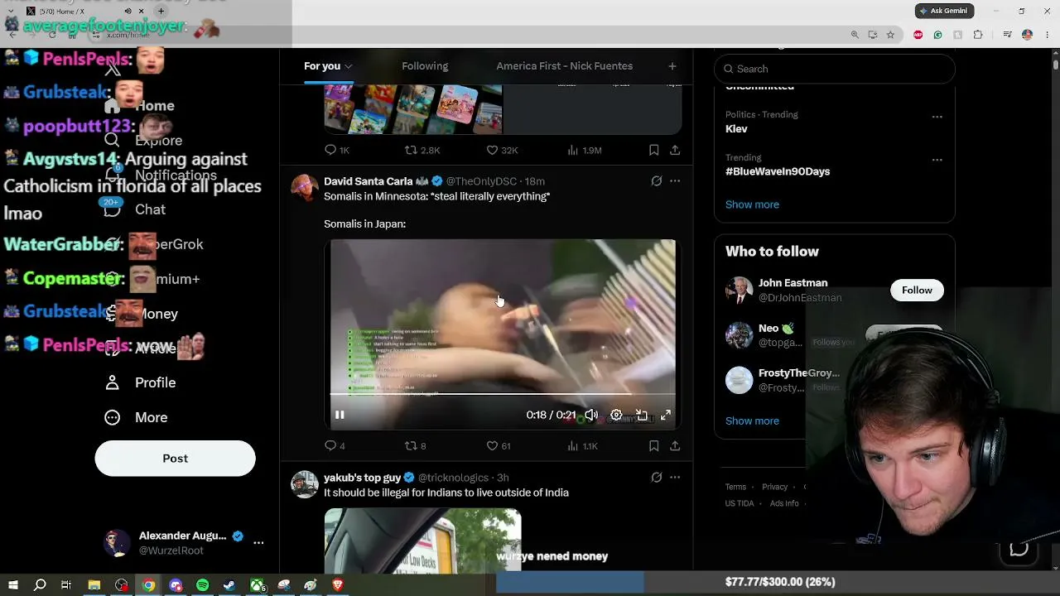Add a new timeline tab with plus

coord(672,66)
